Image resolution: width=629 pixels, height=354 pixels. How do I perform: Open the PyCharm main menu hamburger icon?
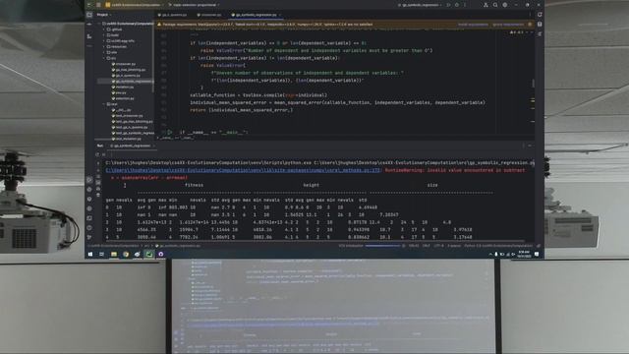(x=98, y=5)
